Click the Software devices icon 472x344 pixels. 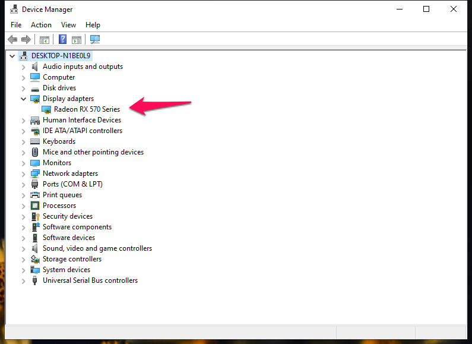[35, 238]
